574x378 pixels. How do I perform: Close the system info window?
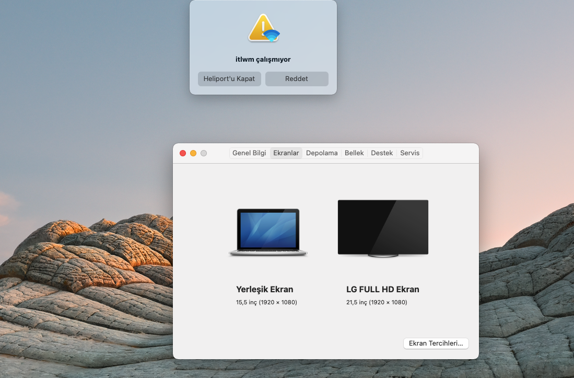[183, 153]
